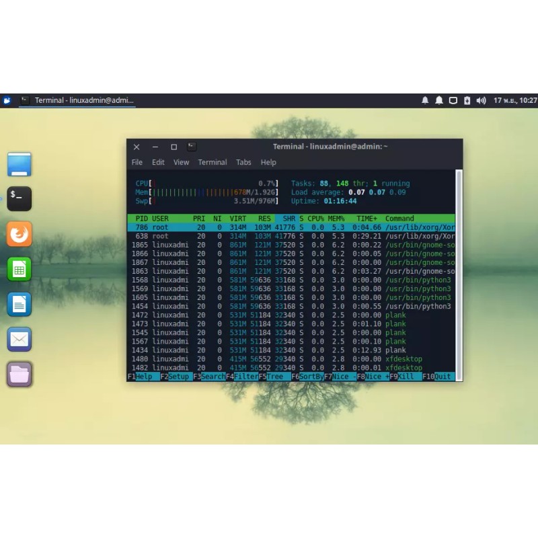The image size is (538, 538).
Task: Open the mail client dock icon
Action: click(x=19, y=340)
